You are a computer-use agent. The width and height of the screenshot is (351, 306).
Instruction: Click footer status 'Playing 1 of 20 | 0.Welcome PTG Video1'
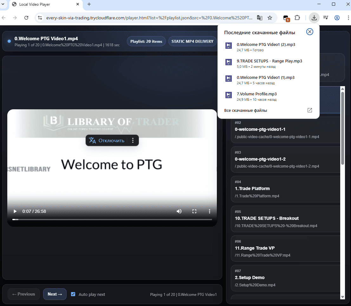coord(183,294)
